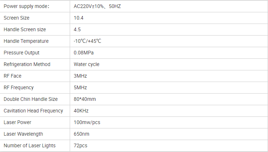
Task: Select the 0.08MPa value
Action: coord(84,53)
